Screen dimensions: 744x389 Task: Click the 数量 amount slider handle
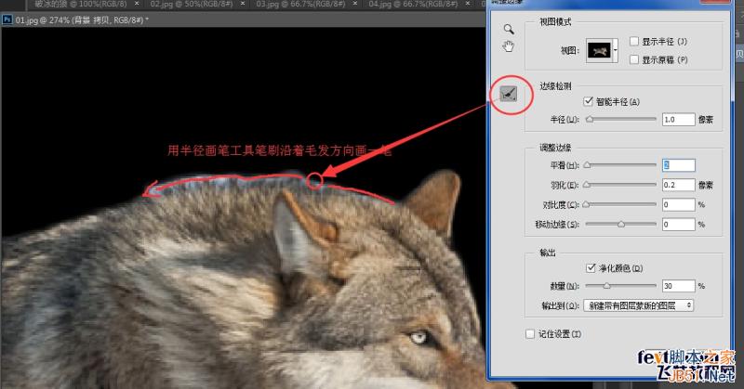click(x=607, y=286)
